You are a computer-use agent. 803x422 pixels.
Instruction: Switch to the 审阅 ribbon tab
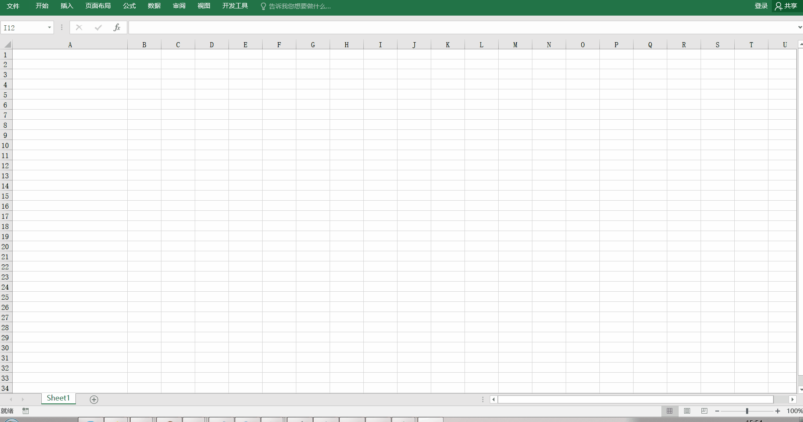(x=179, y=6)
